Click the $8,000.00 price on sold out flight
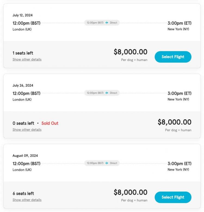Screen dimensions: 204x212 click(174, 122)
